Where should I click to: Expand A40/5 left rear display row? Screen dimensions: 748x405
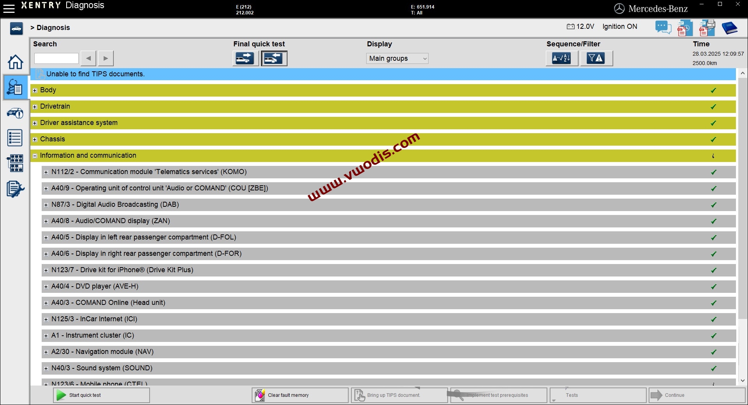pos(46,238)
